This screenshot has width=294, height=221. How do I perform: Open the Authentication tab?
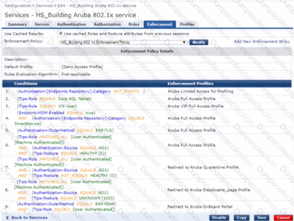(x=68, y=25)
